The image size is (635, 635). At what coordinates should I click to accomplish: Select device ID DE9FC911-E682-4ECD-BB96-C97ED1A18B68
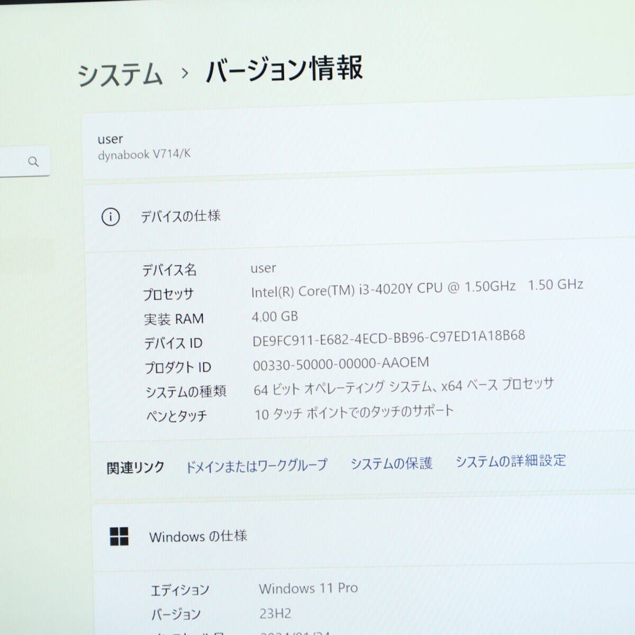[389, 338]
